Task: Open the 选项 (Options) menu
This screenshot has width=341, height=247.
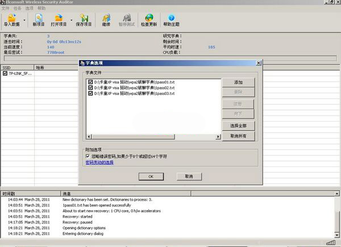Action: pyautogui.click(x=29, y=9)
